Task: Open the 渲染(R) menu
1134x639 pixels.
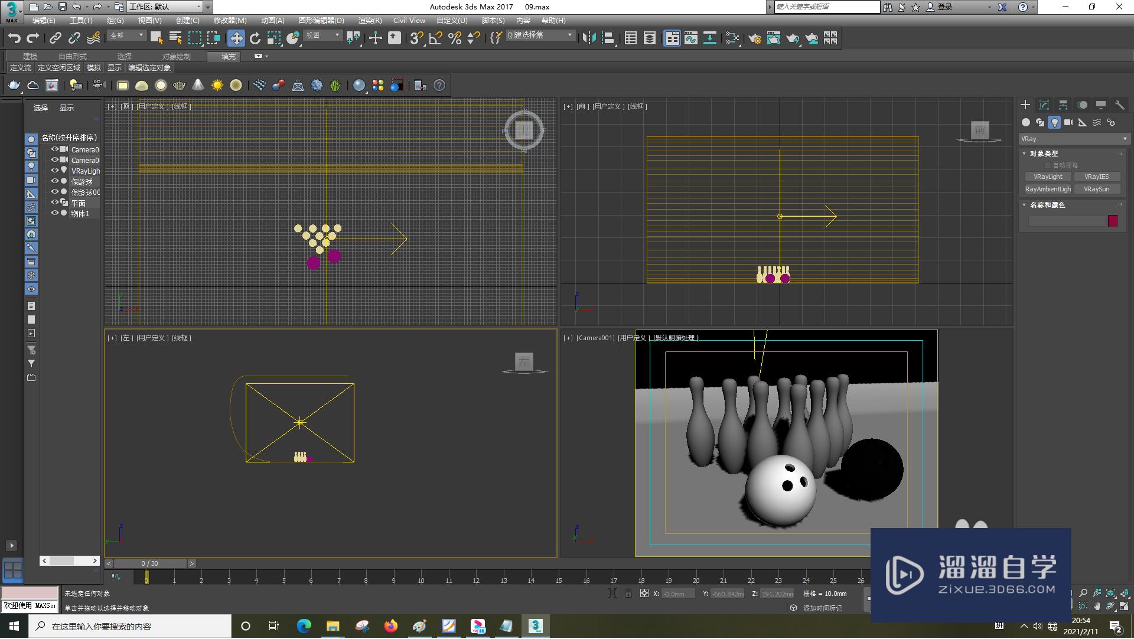Action: pyautogui.click(x=370, y=21)
